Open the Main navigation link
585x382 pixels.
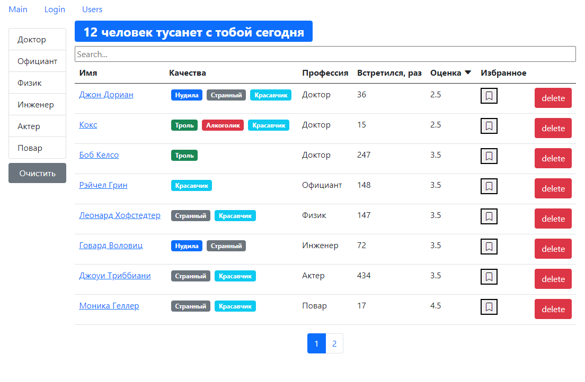pos(18,10)
